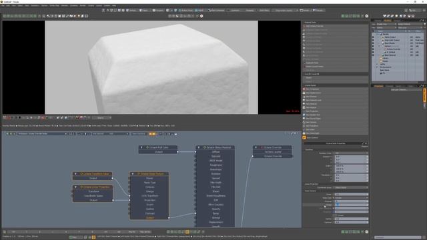
Task: Switch to the Properties tab in lower right panel
Action: [x=378, y=86]
